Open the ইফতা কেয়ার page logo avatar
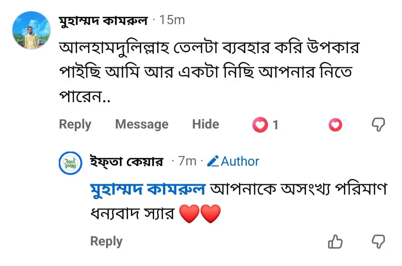This screenshot has height=266, width=402. tap(70, 163)
